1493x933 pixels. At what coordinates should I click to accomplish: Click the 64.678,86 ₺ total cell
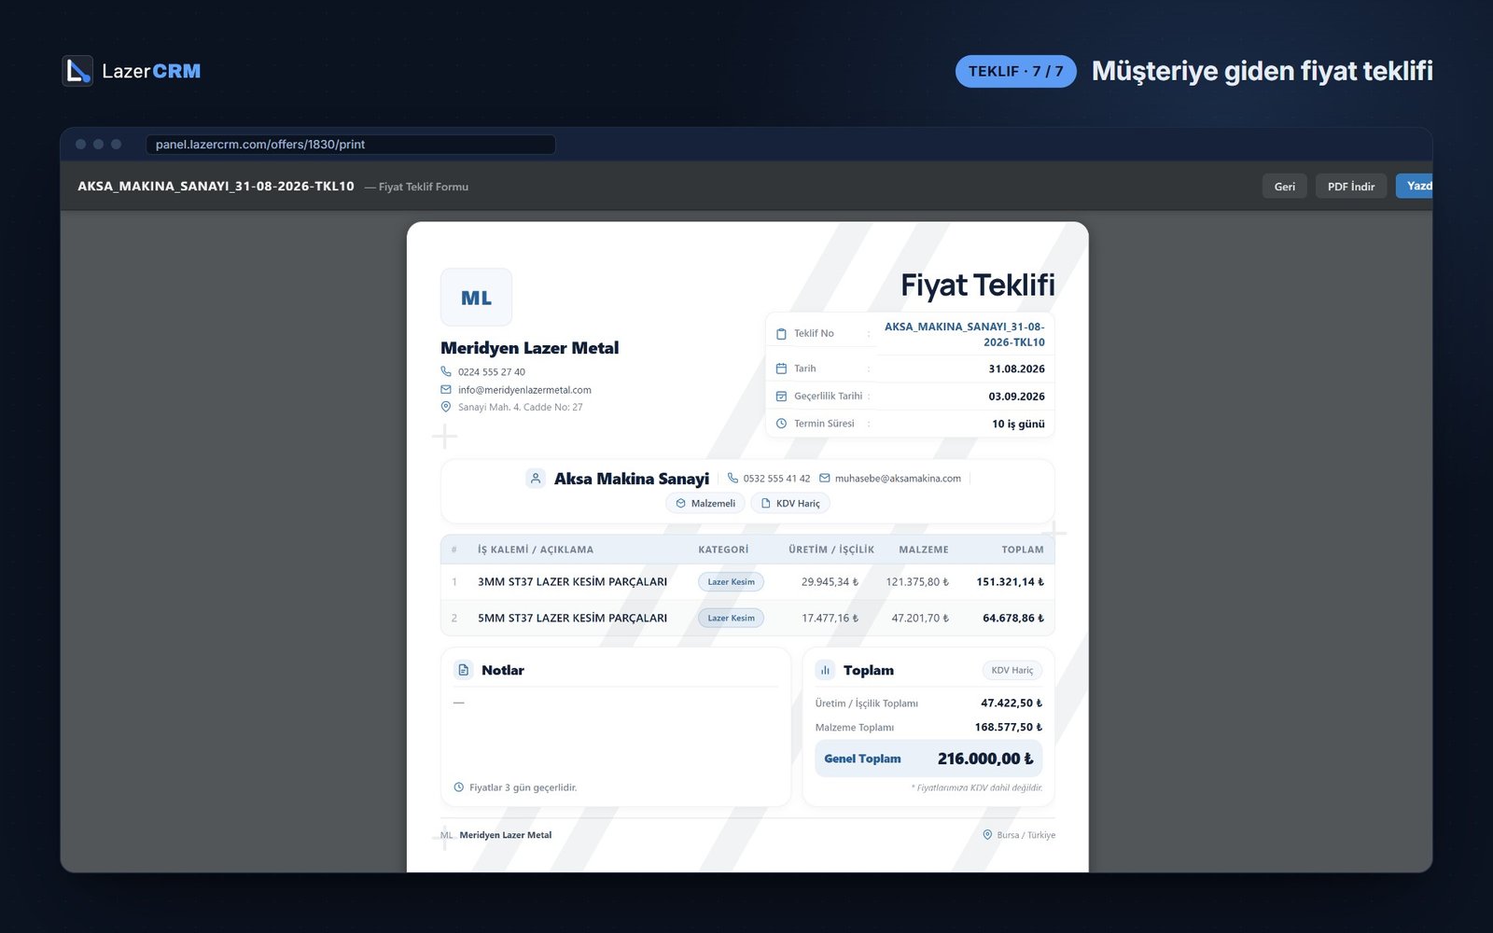pos(1013,618)
